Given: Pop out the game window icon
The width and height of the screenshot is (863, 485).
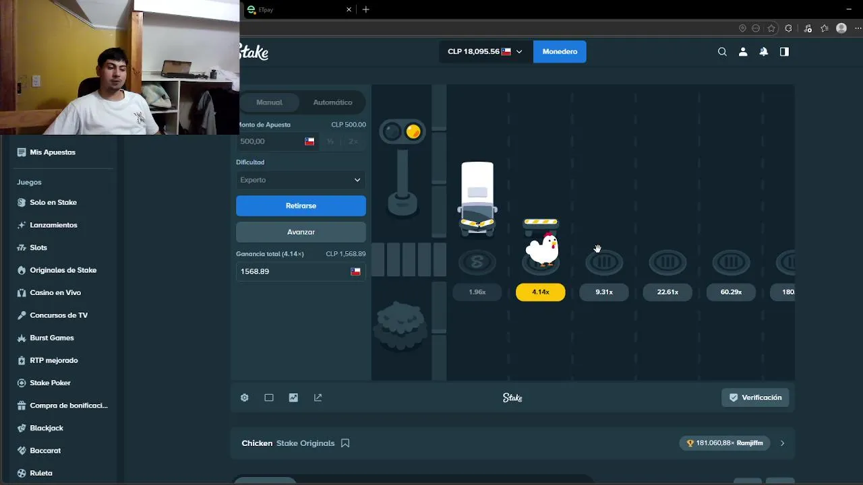Looking at the screenshot, I should click(x=318, y=397).
